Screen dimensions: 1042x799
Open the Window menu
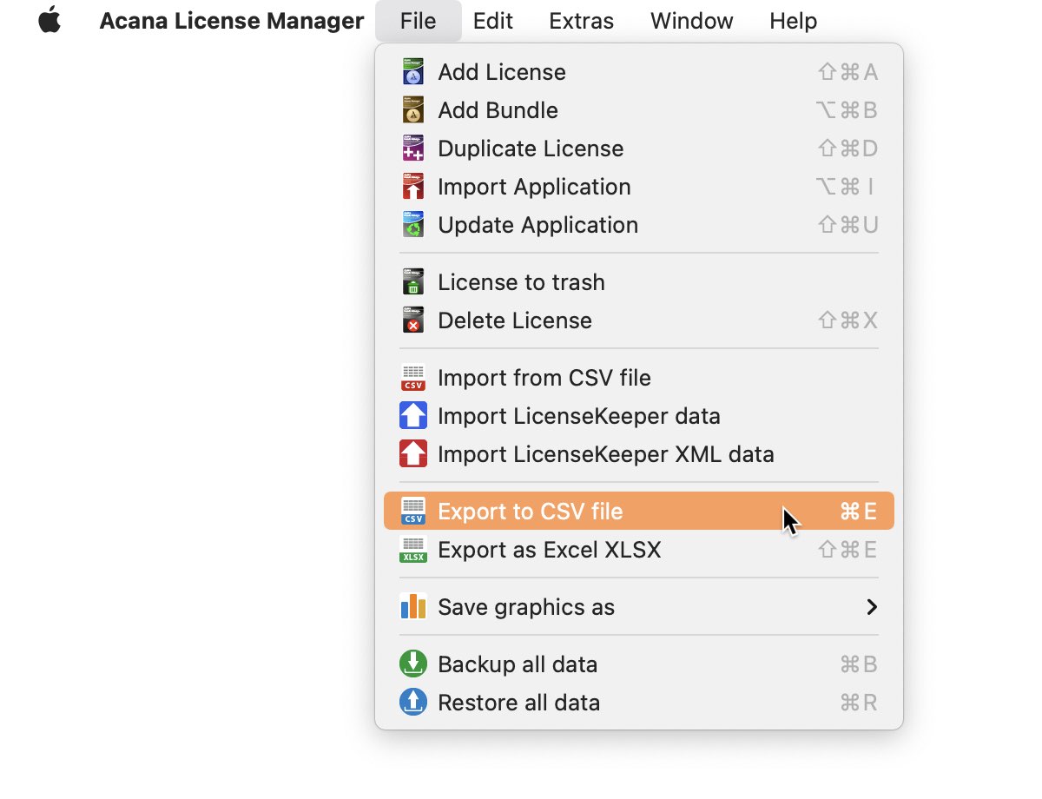pyautogui.click(x=692, y=21)
